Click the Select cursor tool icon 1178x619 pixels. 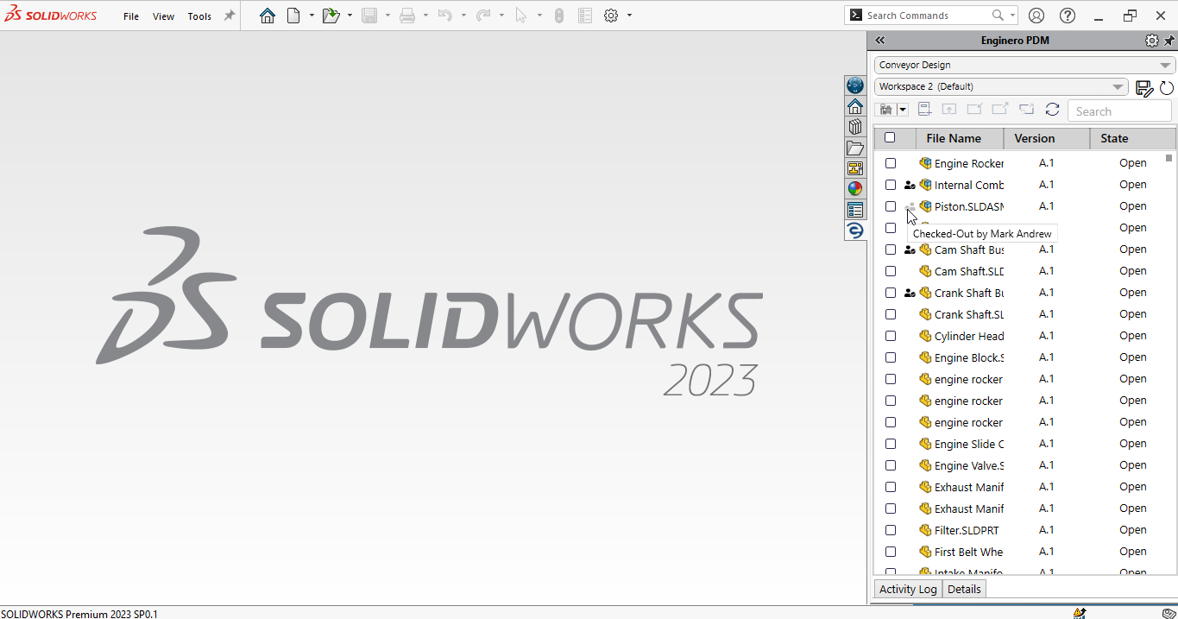pyautogui.click(x=521, y=16)
